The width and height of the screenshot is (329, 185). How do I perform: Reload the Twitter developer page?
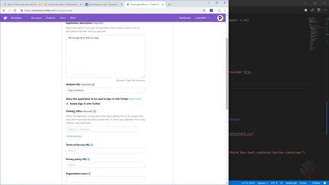click(15, 10)
